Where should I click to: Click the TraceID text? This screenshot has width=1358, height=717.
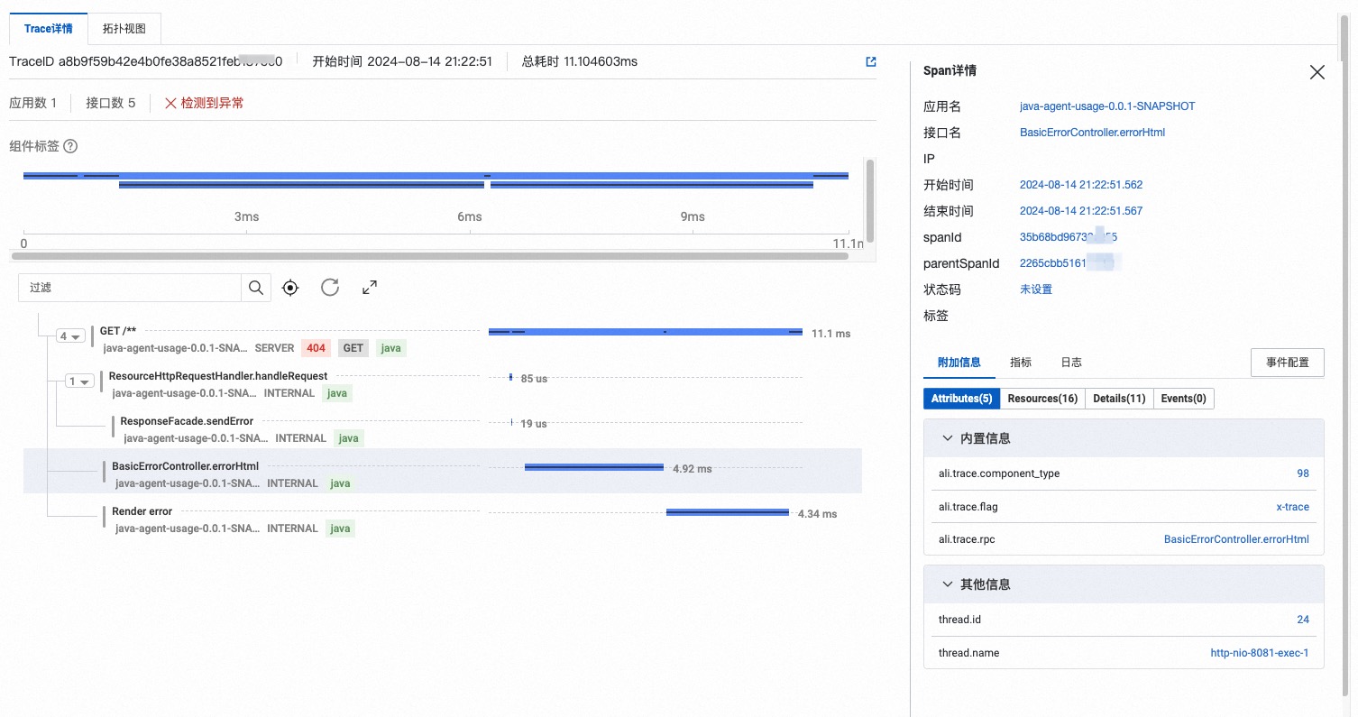pos(145,61)
